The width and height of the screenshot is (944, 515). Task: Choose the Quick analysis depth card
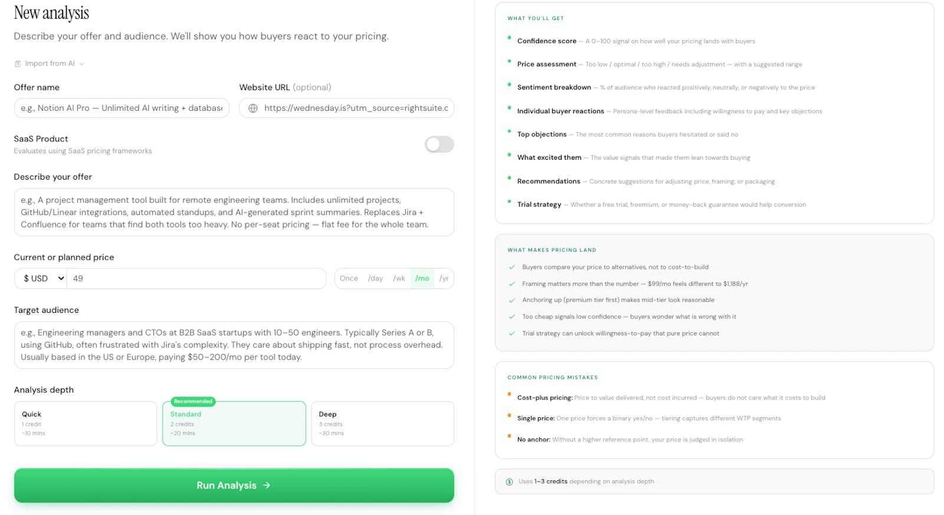[85, 423]
